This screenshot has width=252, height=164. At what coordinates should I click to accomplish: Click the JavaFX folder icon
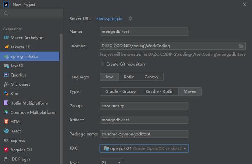pos(6,66)
